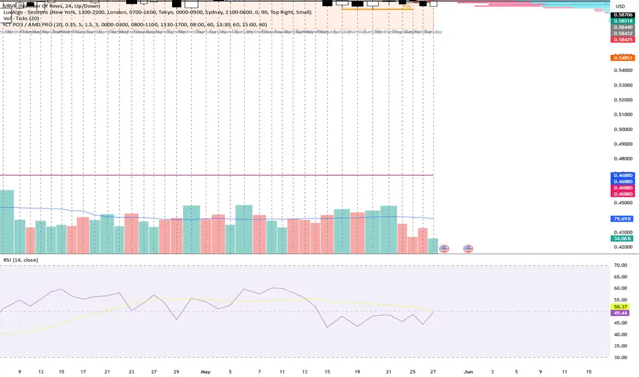
Task: Click the 0.48000 price axis label
Action: tap(623, 158)
